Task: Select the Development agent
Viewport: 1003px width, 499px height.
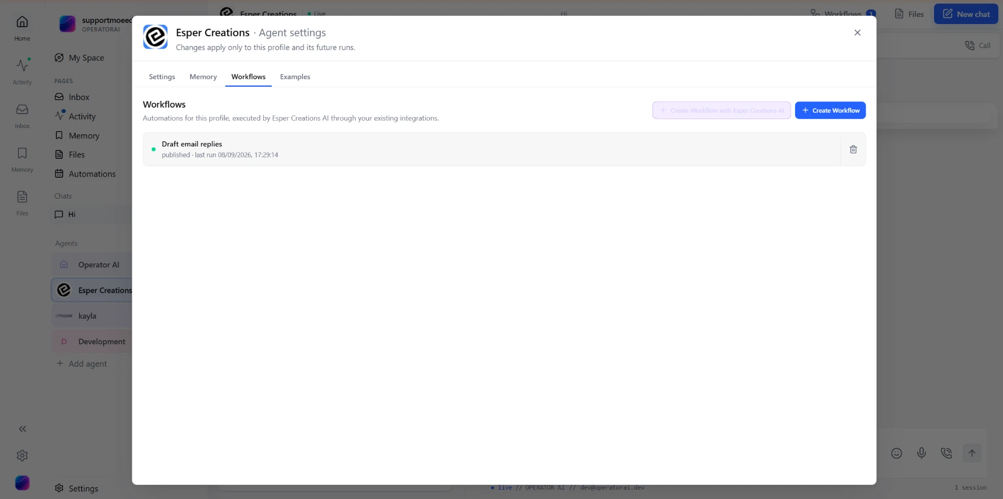Action: coord(91,341)
